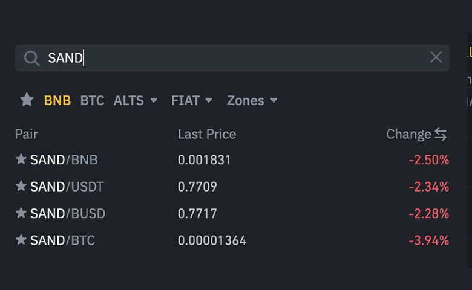Sort by the Change column label
Viewport: 472px width, 290px height.
click(x=409, y=134)
